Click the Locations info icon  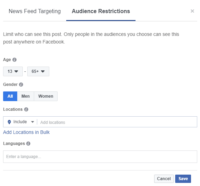(x=26, y=109)
